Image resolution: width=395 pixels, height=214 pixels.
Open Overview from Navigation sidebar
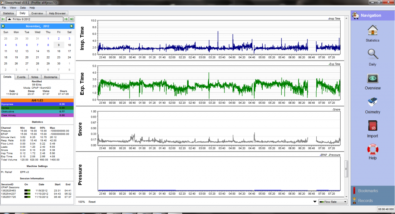tap(373, 82)
